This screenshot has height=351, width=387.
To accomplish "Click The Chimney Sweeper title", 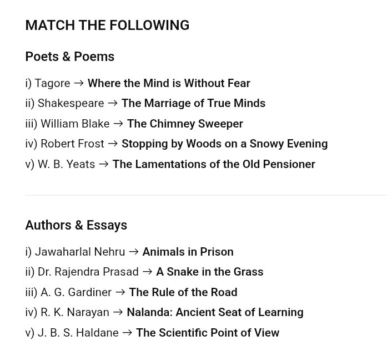I will pyautogui.click(x=185, y=124).
